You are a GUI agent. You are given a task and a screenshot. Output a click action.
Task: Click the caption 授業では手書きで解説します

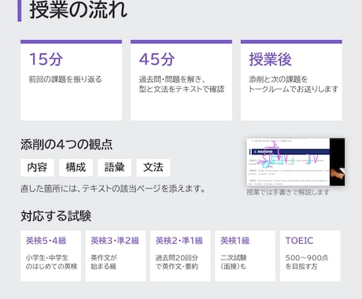pos(288,192)
